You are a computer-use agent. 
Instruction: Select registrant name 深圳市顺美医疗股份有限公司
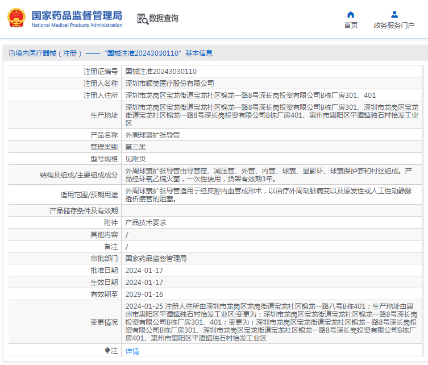coord(169,83)
